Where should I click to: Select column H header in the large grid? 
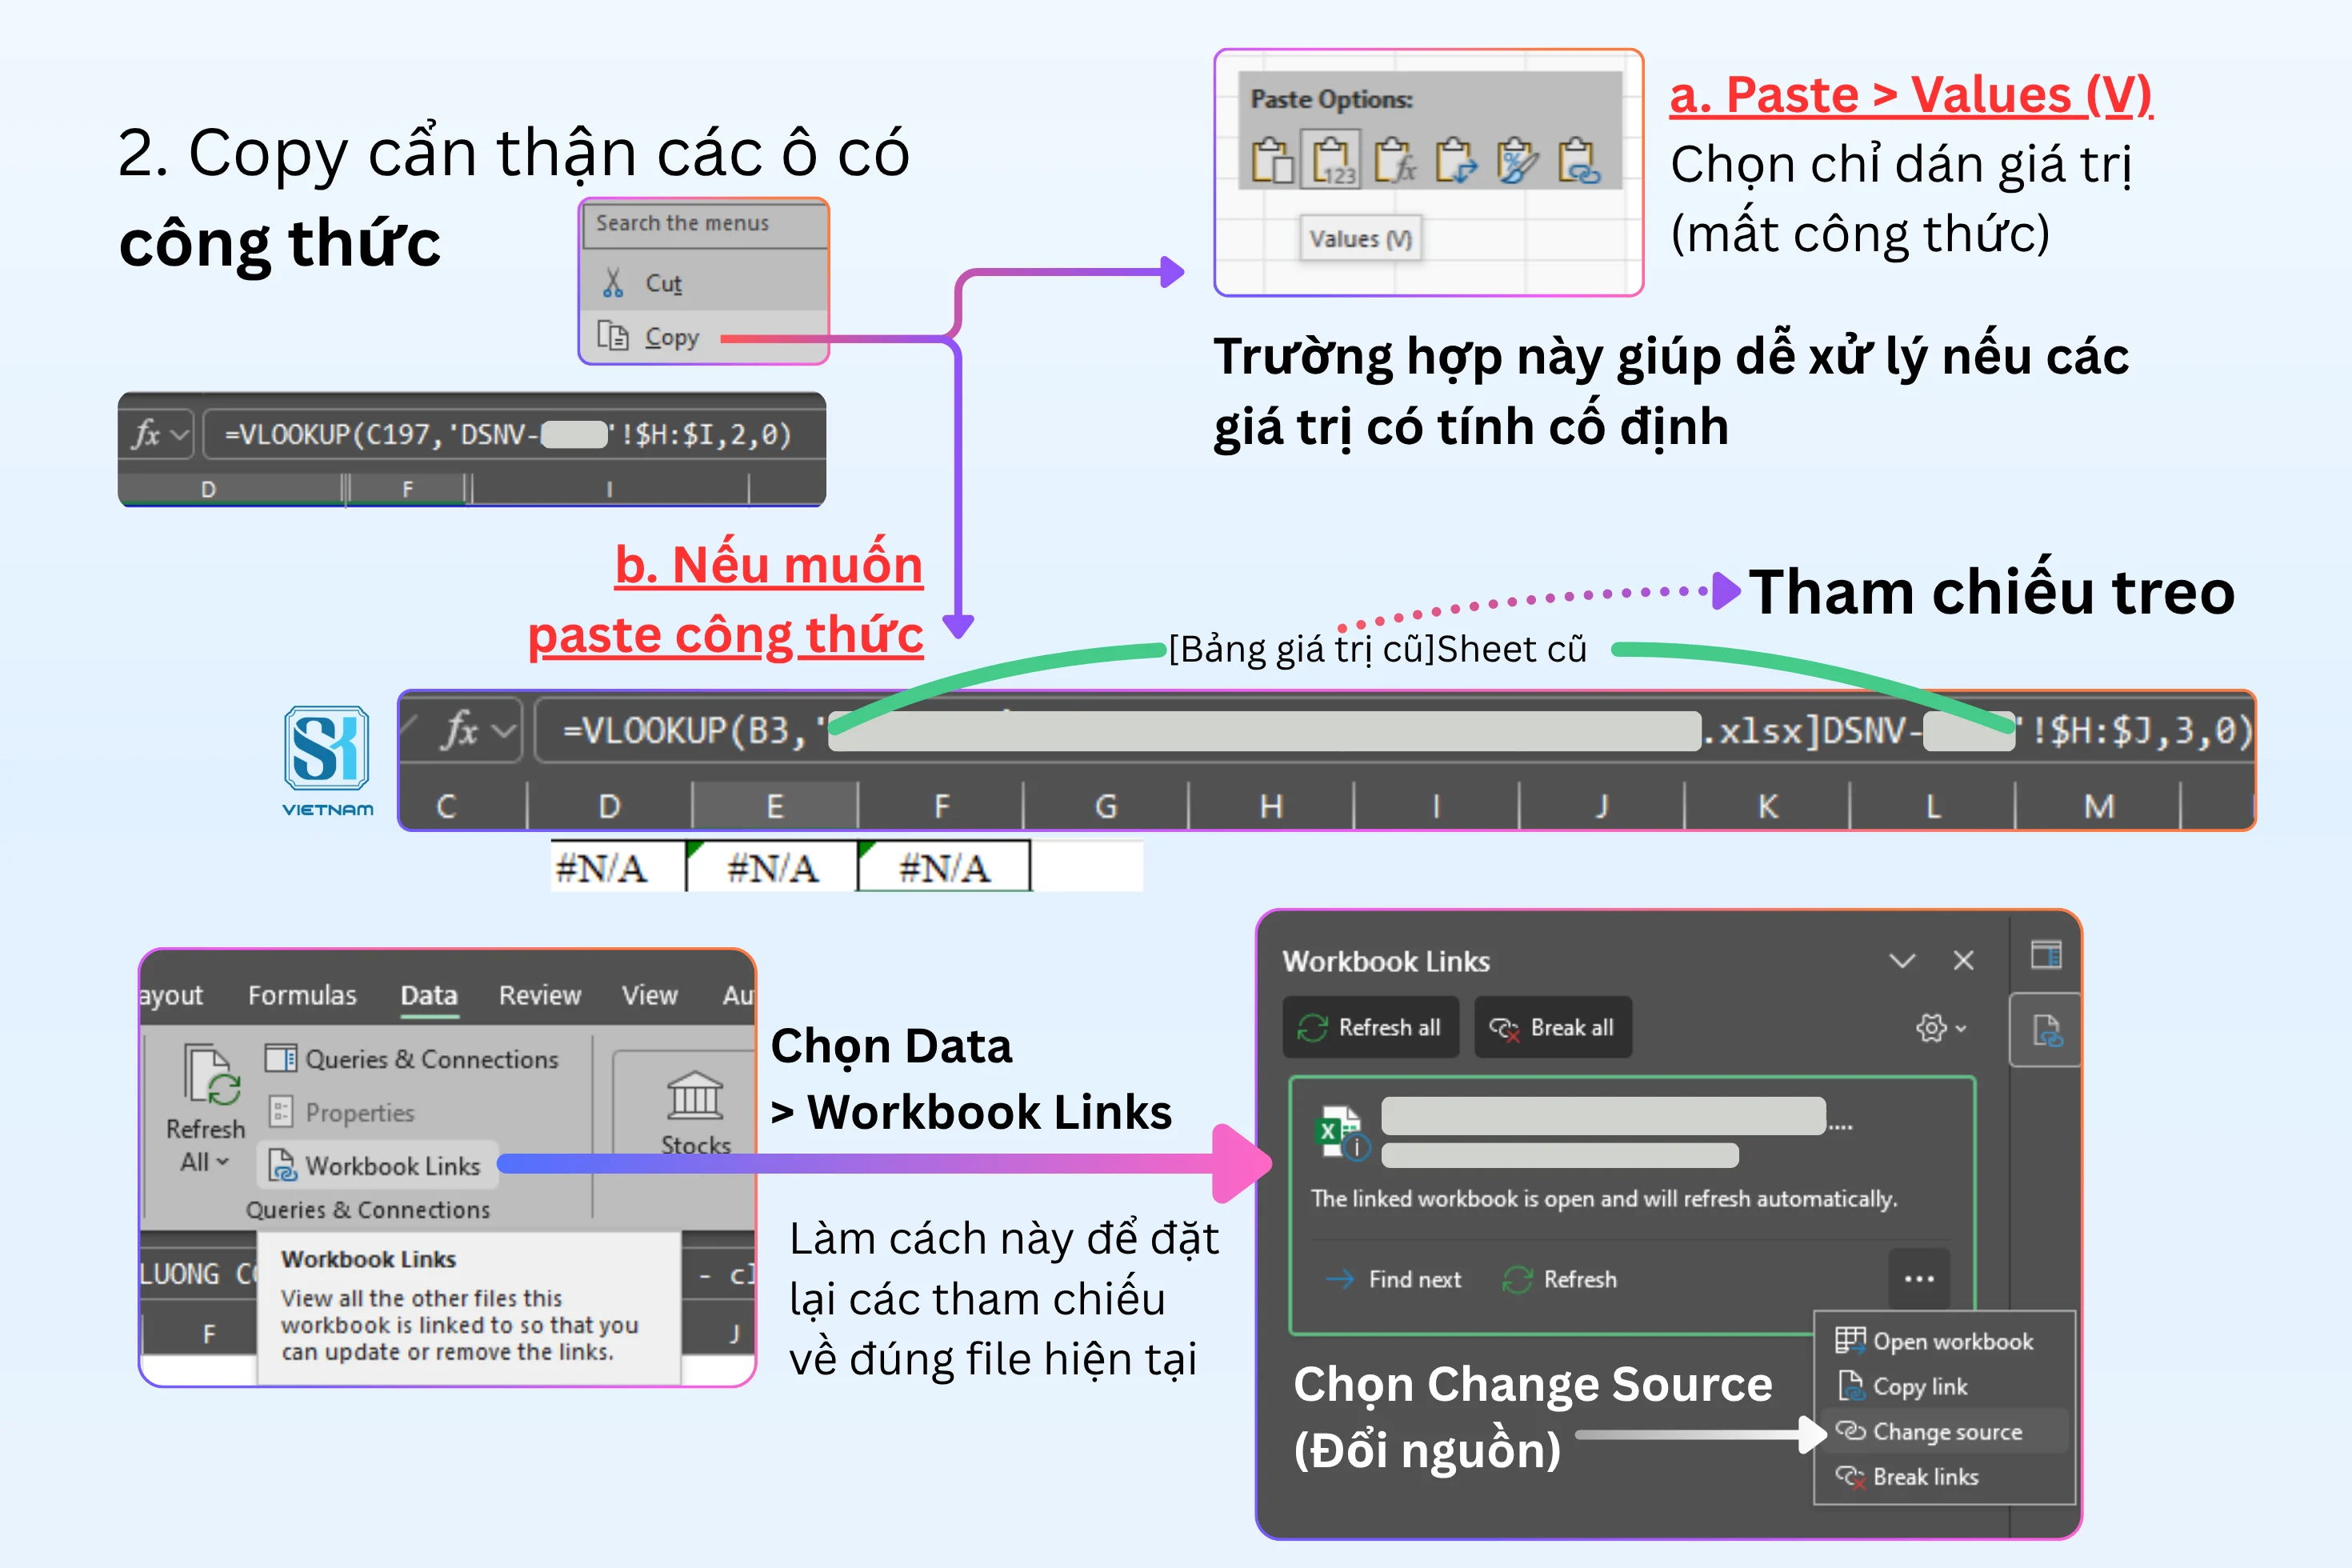tap(1271, 806)
